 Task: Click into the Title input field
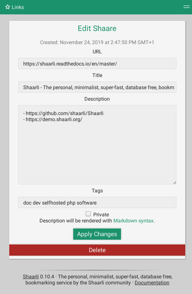(97, 87)
